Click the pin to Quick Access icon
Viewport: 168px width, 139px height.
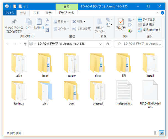pos(14,22)
